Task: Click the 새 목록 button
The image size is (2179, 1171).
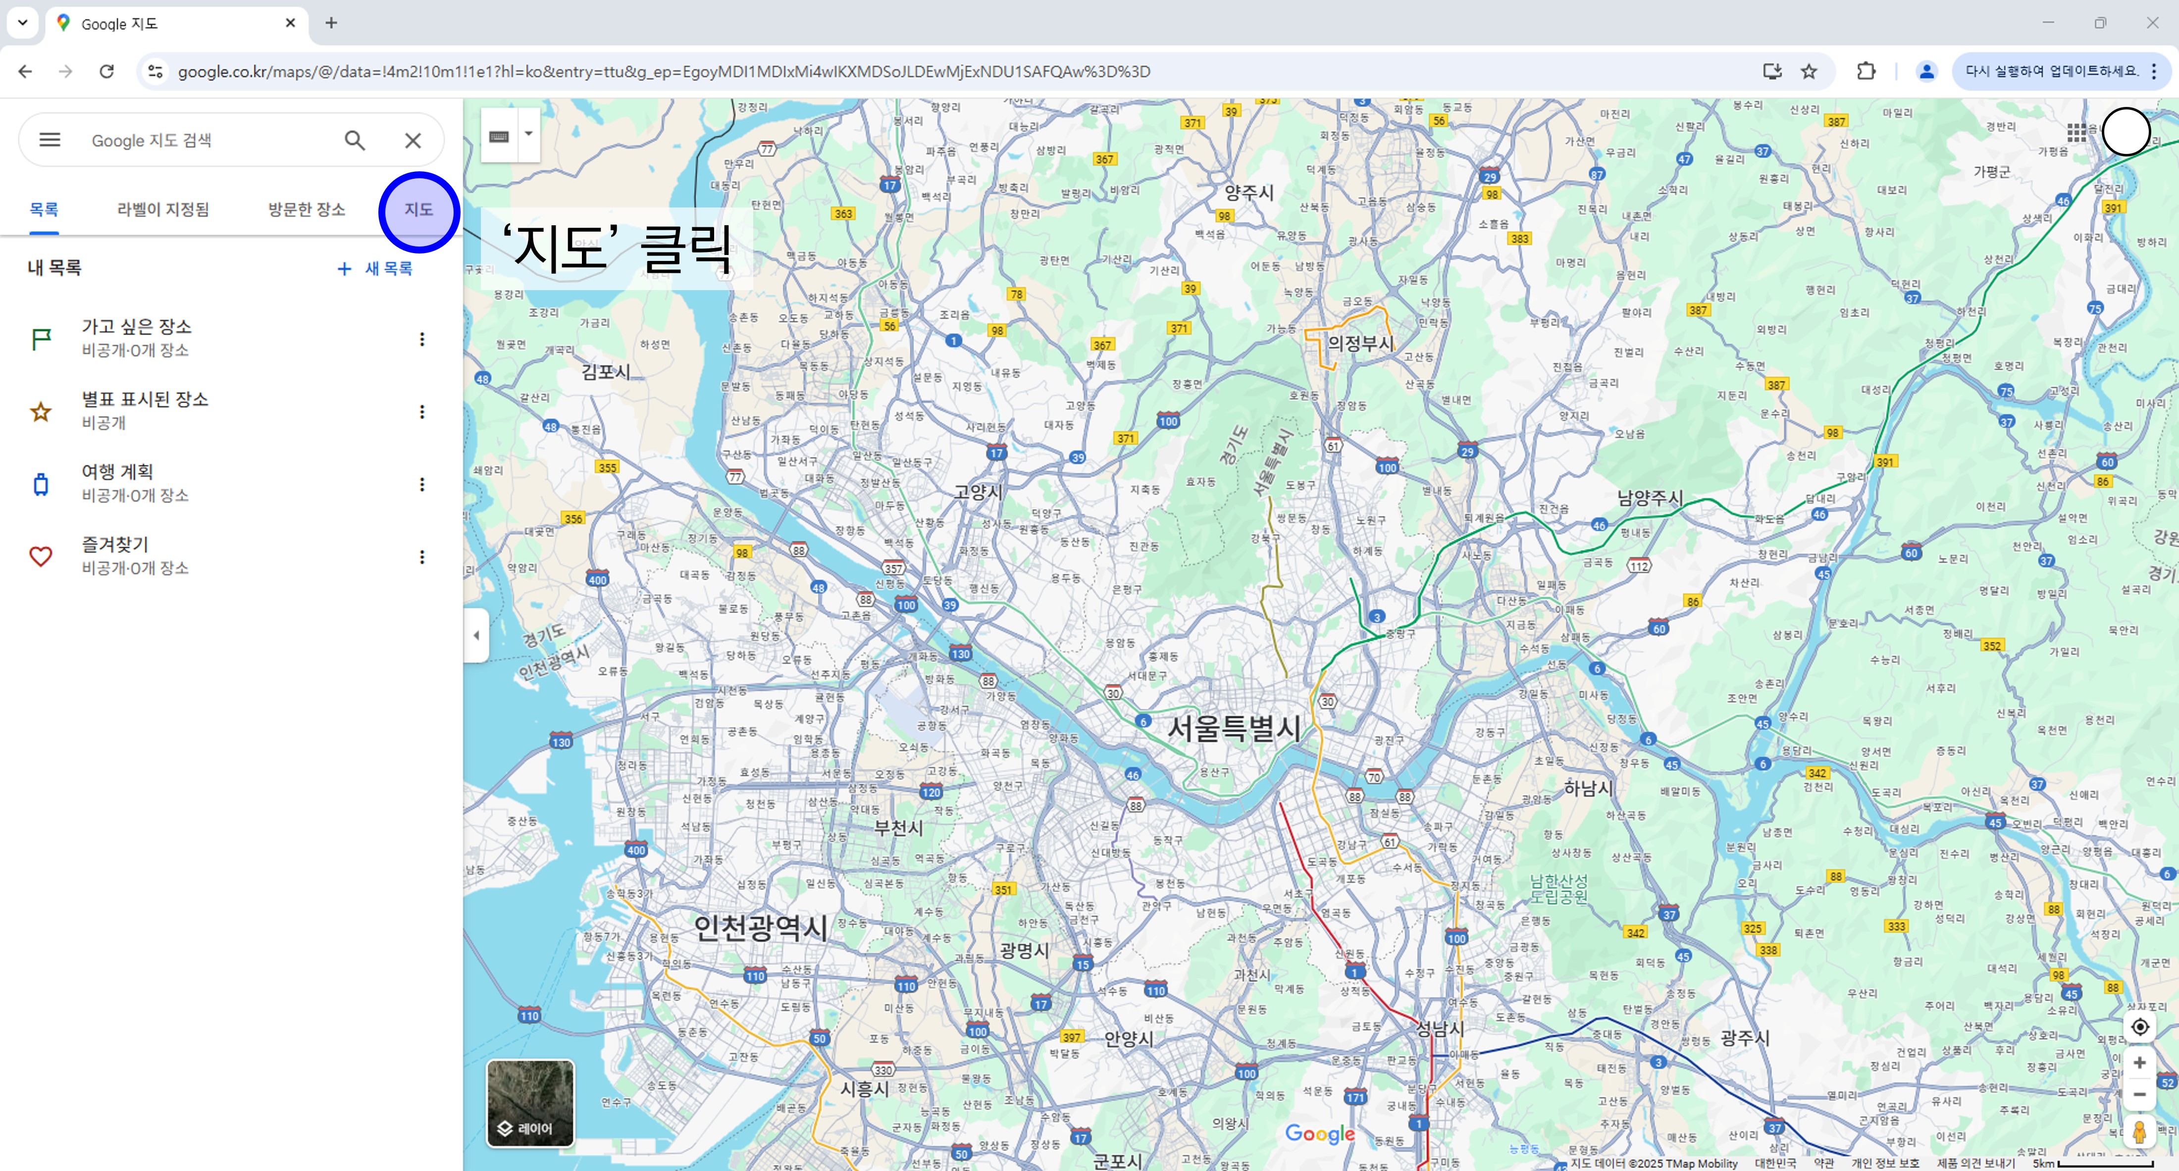Action: (x=375, y=268)
